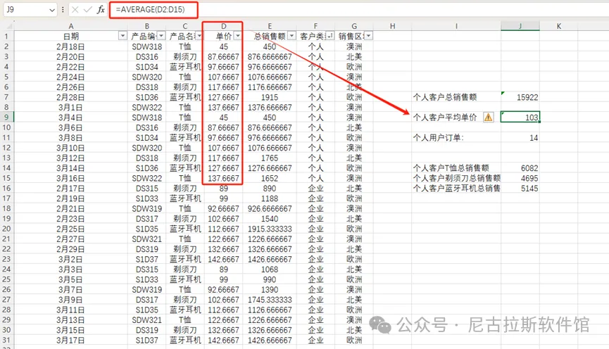The width and height of the screenshot is (609, 349).
Task: Select column A header
Action: coord(70,26)
